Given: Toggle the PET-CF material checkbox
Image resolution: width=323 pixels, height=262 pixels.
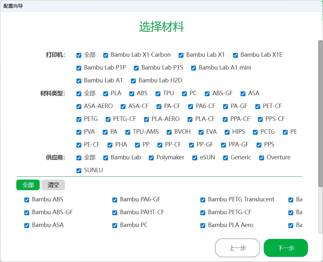Looking at the screenshot, I should click(x=258, y=106).
